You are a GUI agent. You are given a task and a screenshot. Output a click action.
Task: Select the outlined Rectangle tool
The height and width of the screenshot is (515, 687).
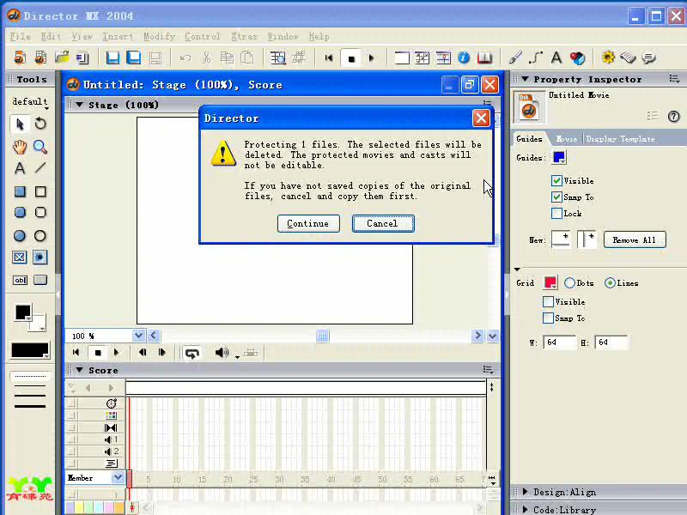click(40, 191)
